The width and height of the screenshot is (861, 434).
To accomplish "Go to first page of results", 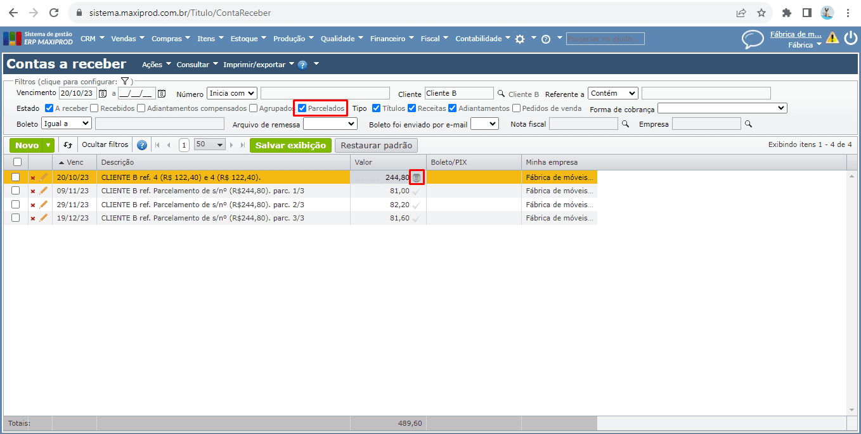I will [158, 145].
